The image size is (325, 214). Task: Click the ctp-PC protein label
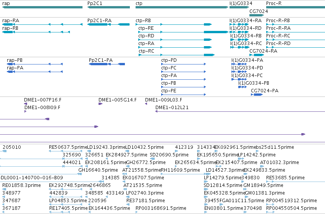[169, 68]
